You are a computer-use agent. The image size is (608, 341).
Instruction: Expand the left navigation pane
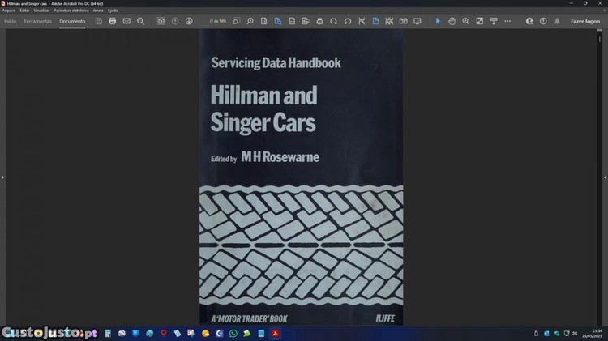(x=2, y=177)
